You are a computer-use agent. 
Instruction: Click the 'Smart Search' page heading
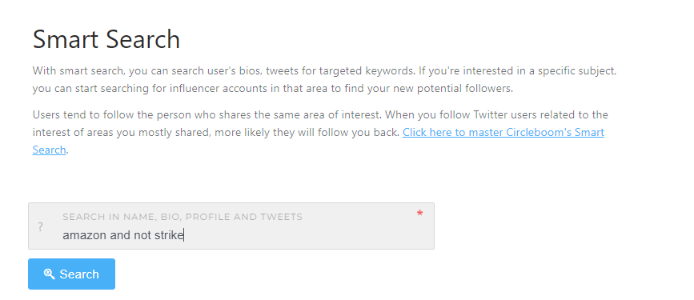[106, 39]
